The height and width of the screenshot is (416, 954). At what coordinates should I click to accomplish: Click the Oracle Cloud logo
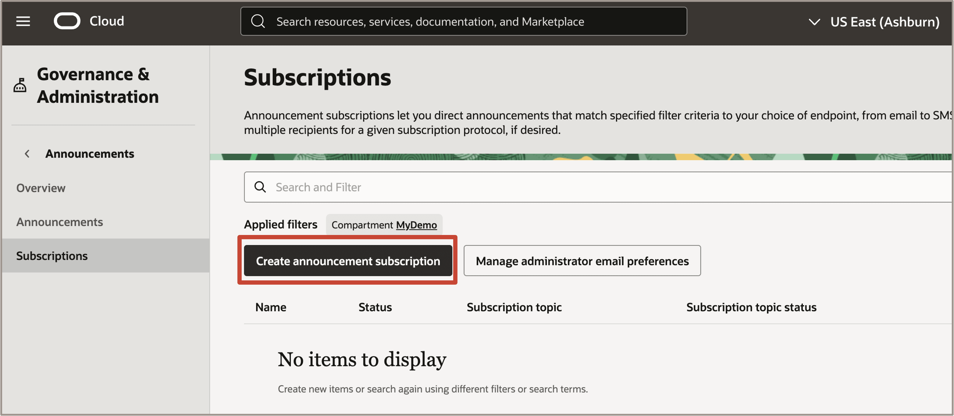(x=67, y=21)
